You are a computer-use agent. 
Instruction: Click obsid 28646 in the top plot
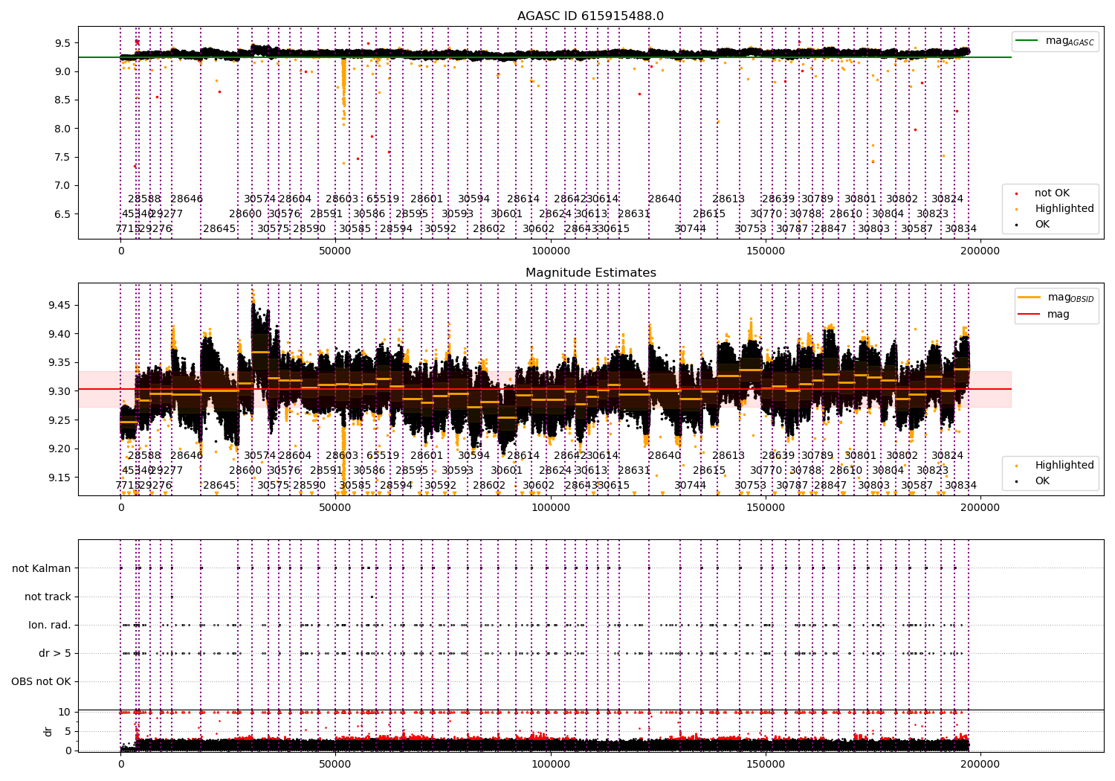click(187, 199)
